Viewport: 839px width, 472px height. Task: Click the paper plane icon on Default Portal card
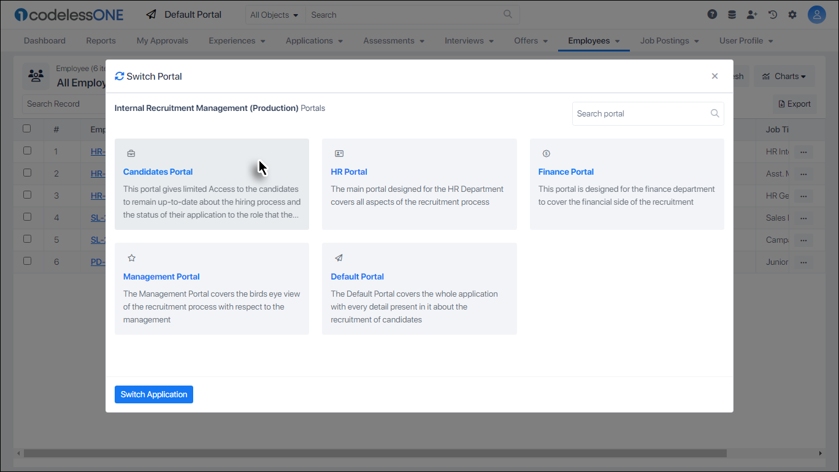coord(338,257)
